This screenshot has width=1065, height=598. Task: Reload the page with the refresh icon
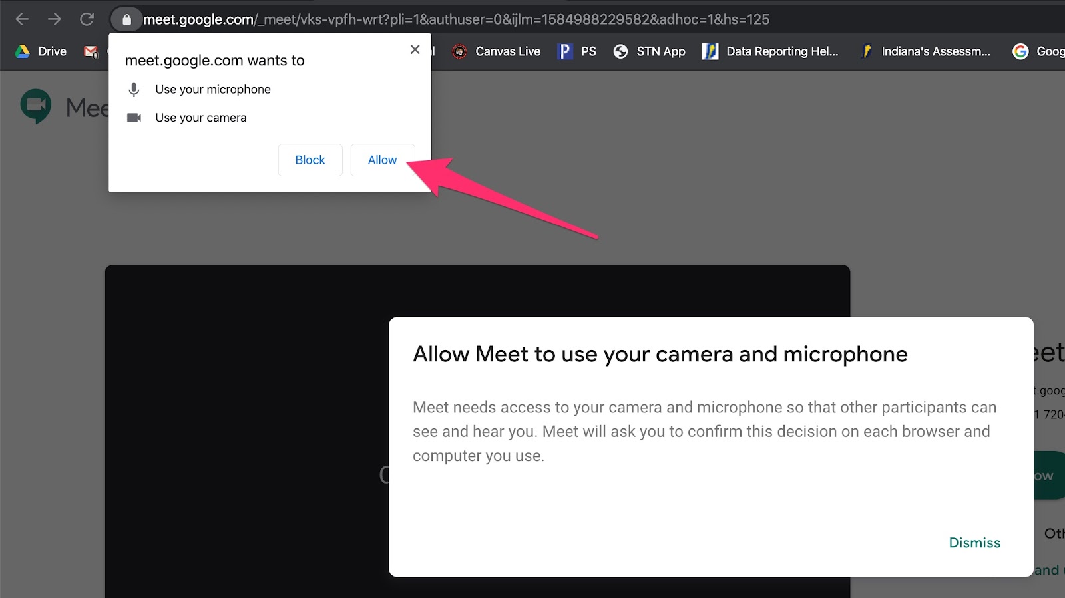[87, 19]
